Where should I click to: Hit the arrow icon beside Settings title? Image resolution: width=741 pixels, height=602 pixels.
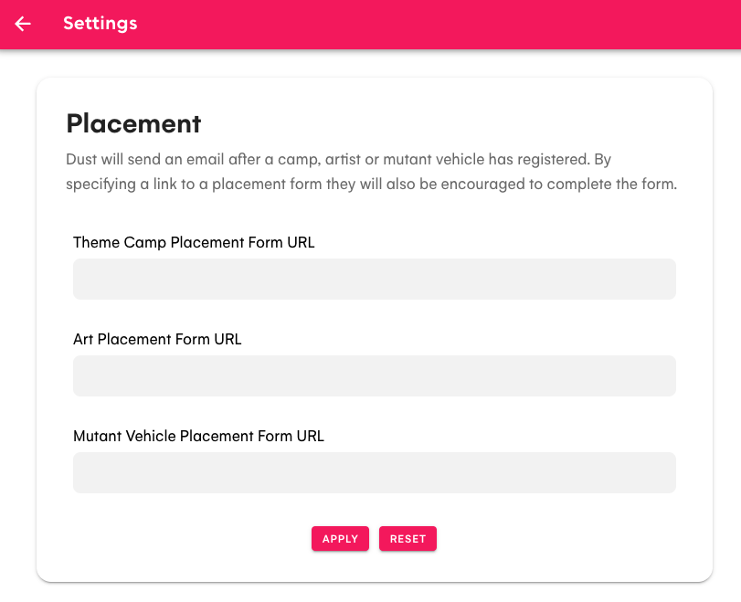point(23,25)
